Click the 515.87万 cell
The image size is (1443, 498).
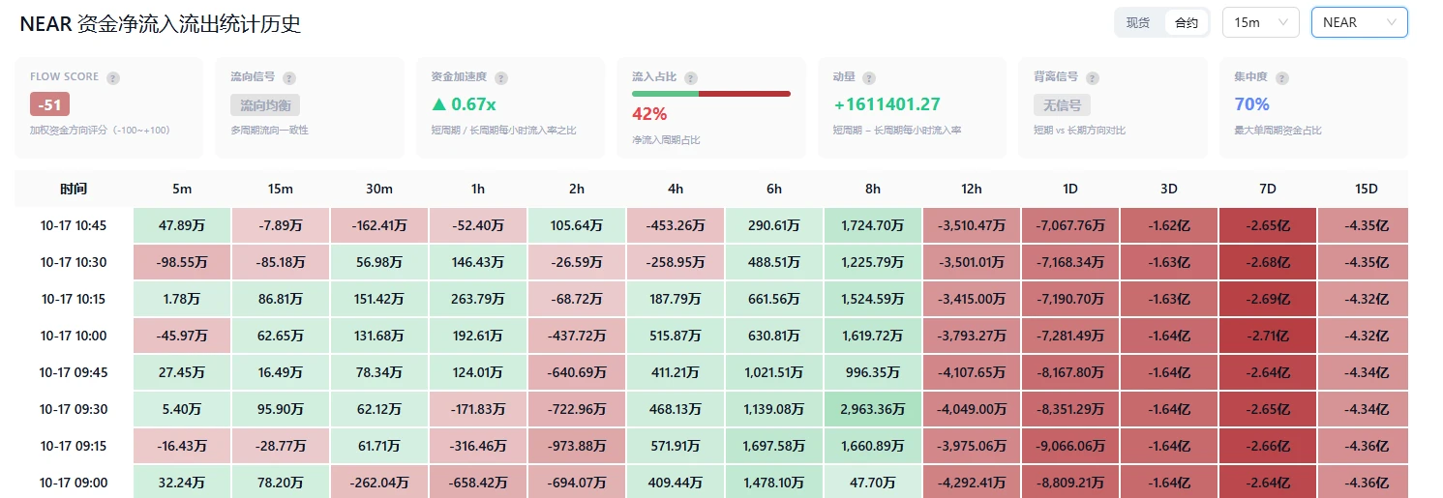676,336
